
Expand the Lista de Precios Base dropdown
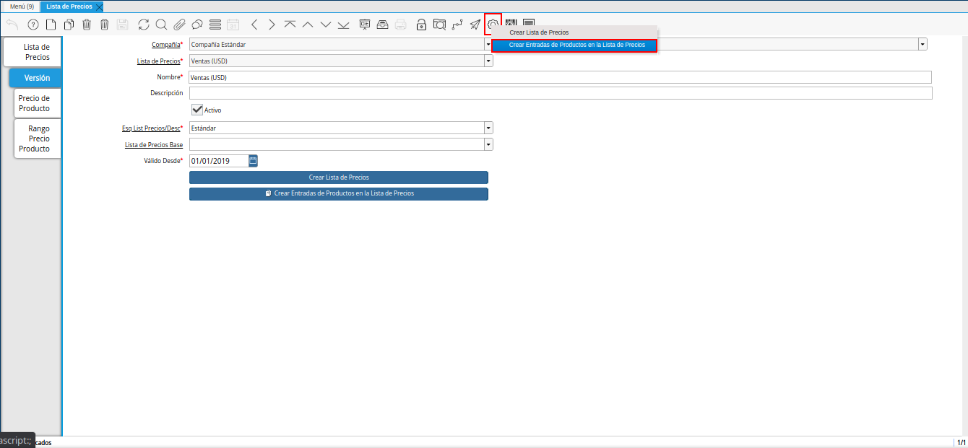[x=489, y=144]
